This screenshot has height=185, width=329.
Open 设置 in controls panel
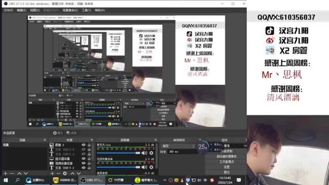coord(226,167)
